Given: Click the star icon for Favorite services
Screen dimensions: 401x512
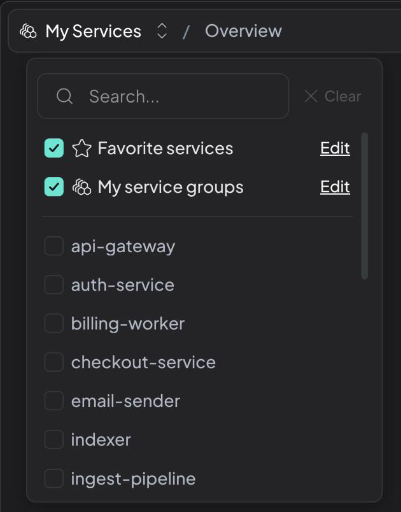Looking at the screenshot, I should (81, 148).
